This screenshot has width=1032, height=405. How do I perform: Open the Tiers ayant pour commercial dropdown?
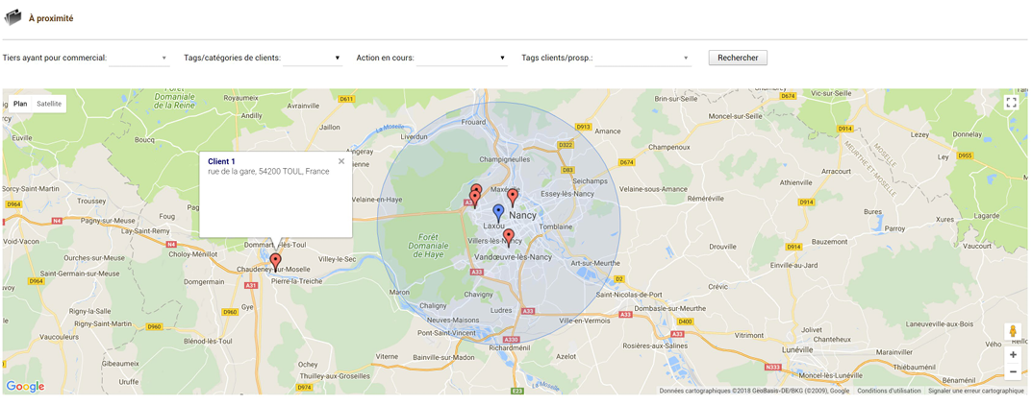[139, 58]
